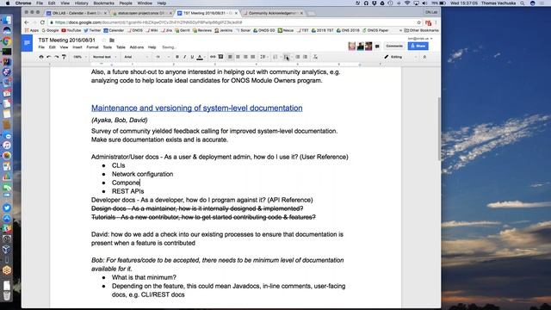
Task: Open the Docs File menu
Action: (41, 47)
